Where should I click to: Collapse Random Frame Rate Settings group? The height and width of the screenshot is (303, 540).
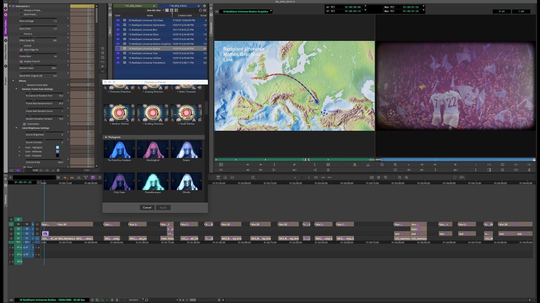pyautogui.click(x=17, y=89)
